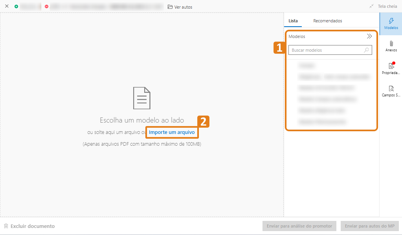The image size is (402, 235).
Task: Open the Anexos paperclip panel
Action: pos(391,46)
